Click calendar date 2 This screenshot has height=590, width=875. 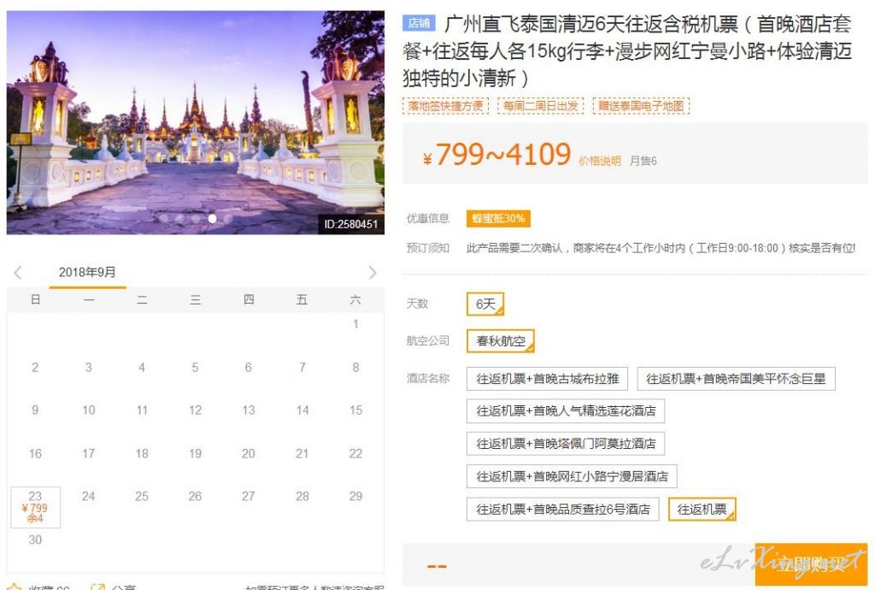coord(35,368)
